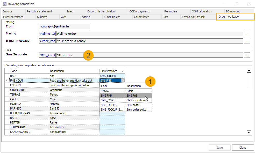Expand the Sms template column header dropdown

coord(123,71)
